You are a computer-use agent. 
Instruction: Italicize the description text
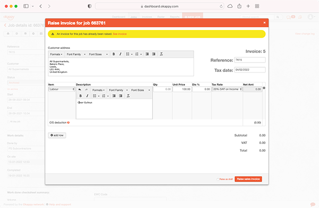(87, 96)
